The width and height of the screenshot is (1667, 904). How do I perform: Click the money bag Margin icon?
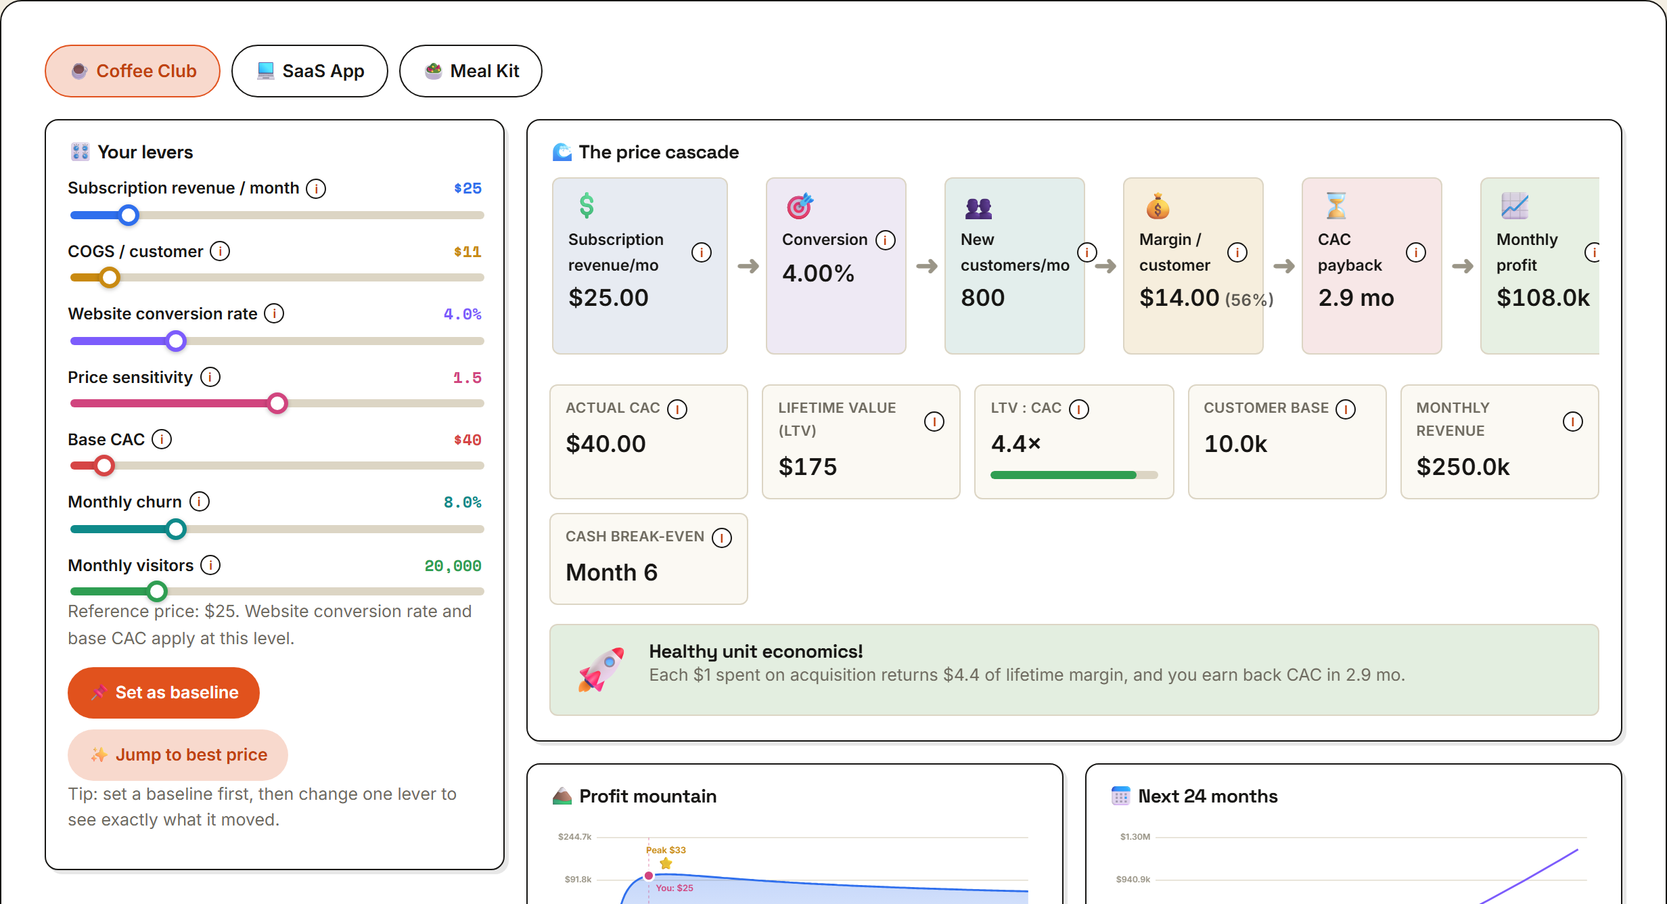click(1158, 206)
